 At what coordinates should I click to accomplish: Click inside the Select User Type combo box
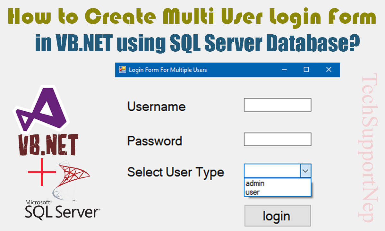(272, 171)
